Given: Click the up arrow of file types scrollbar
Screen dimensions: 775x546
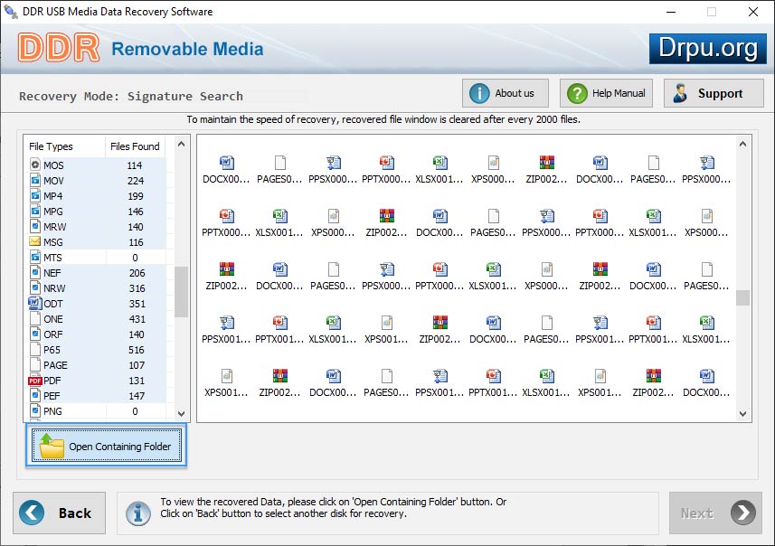Looking at the screenshot, I should coord(182,145).
